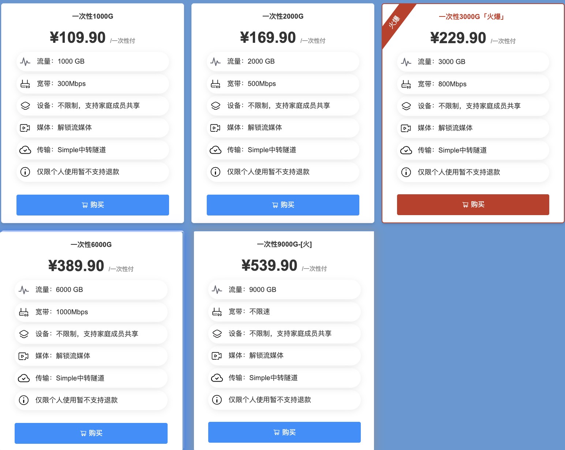Screen dimensions: 565x450
Task: Buy the ¥389.90 6000G plan
Action: [91, 433]
